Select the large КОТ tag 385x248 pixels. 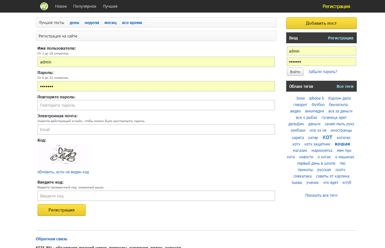coord(328,137)
